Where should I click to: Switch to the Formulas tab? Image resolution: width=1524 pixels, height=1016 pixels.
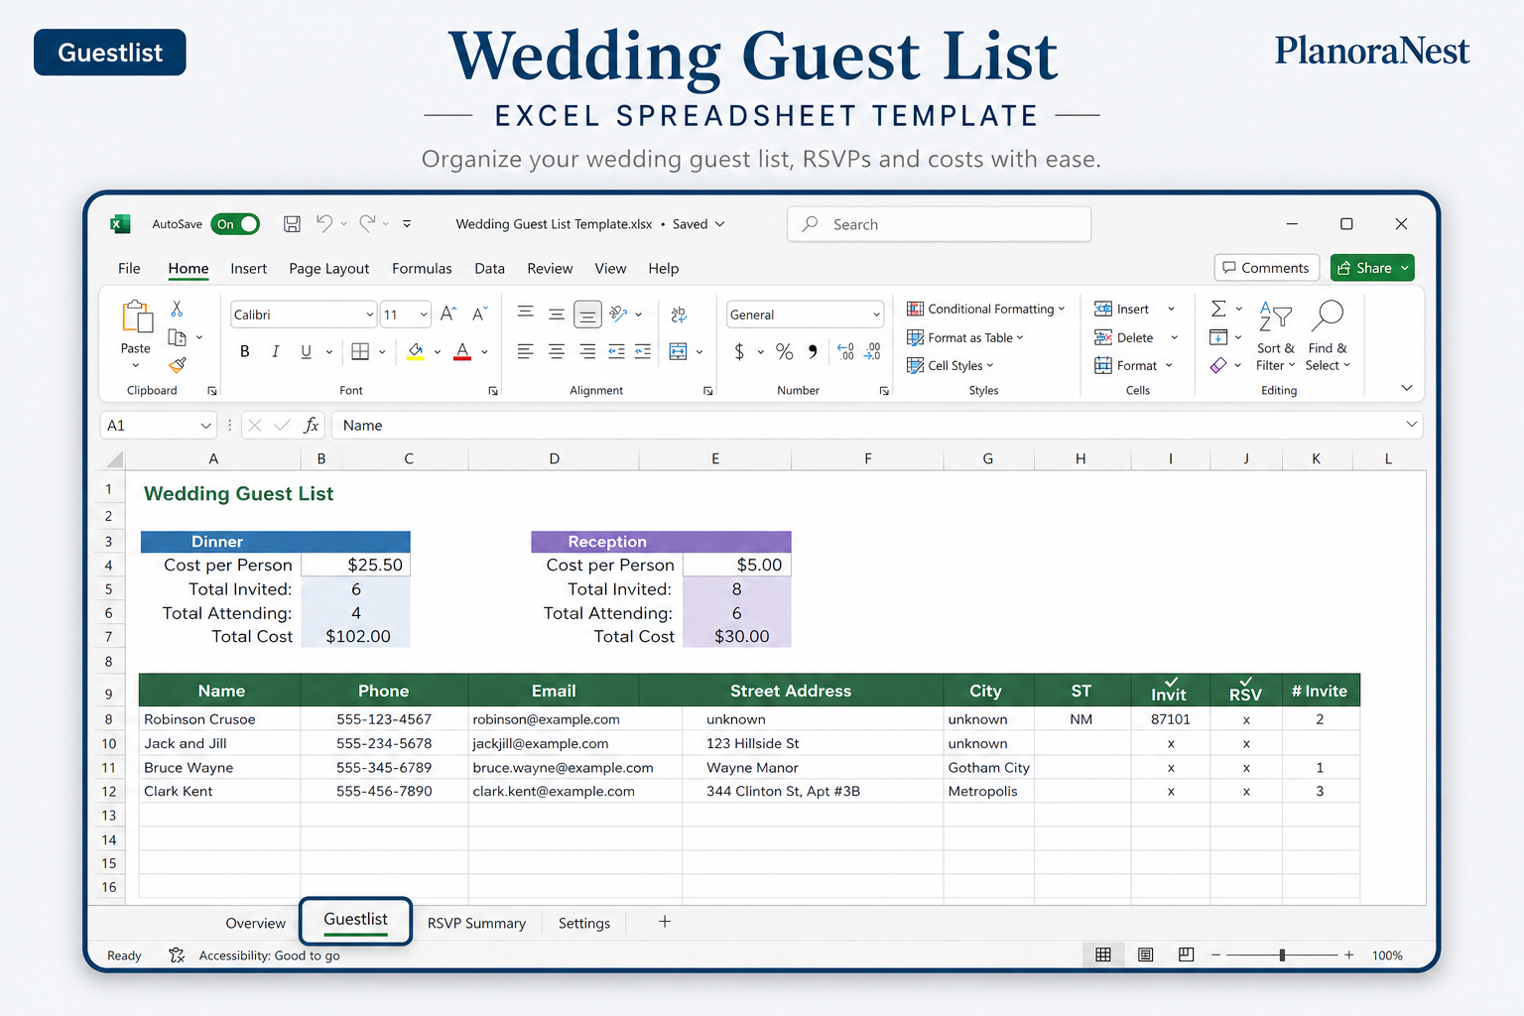point(422,268)
